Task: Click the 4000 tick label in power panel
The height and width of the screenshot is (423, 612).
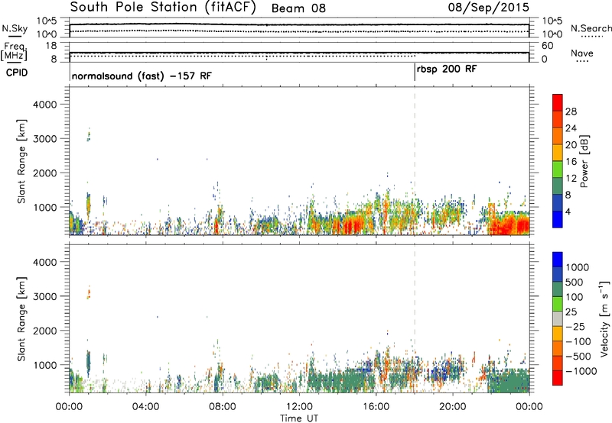Action: point(45,105)
